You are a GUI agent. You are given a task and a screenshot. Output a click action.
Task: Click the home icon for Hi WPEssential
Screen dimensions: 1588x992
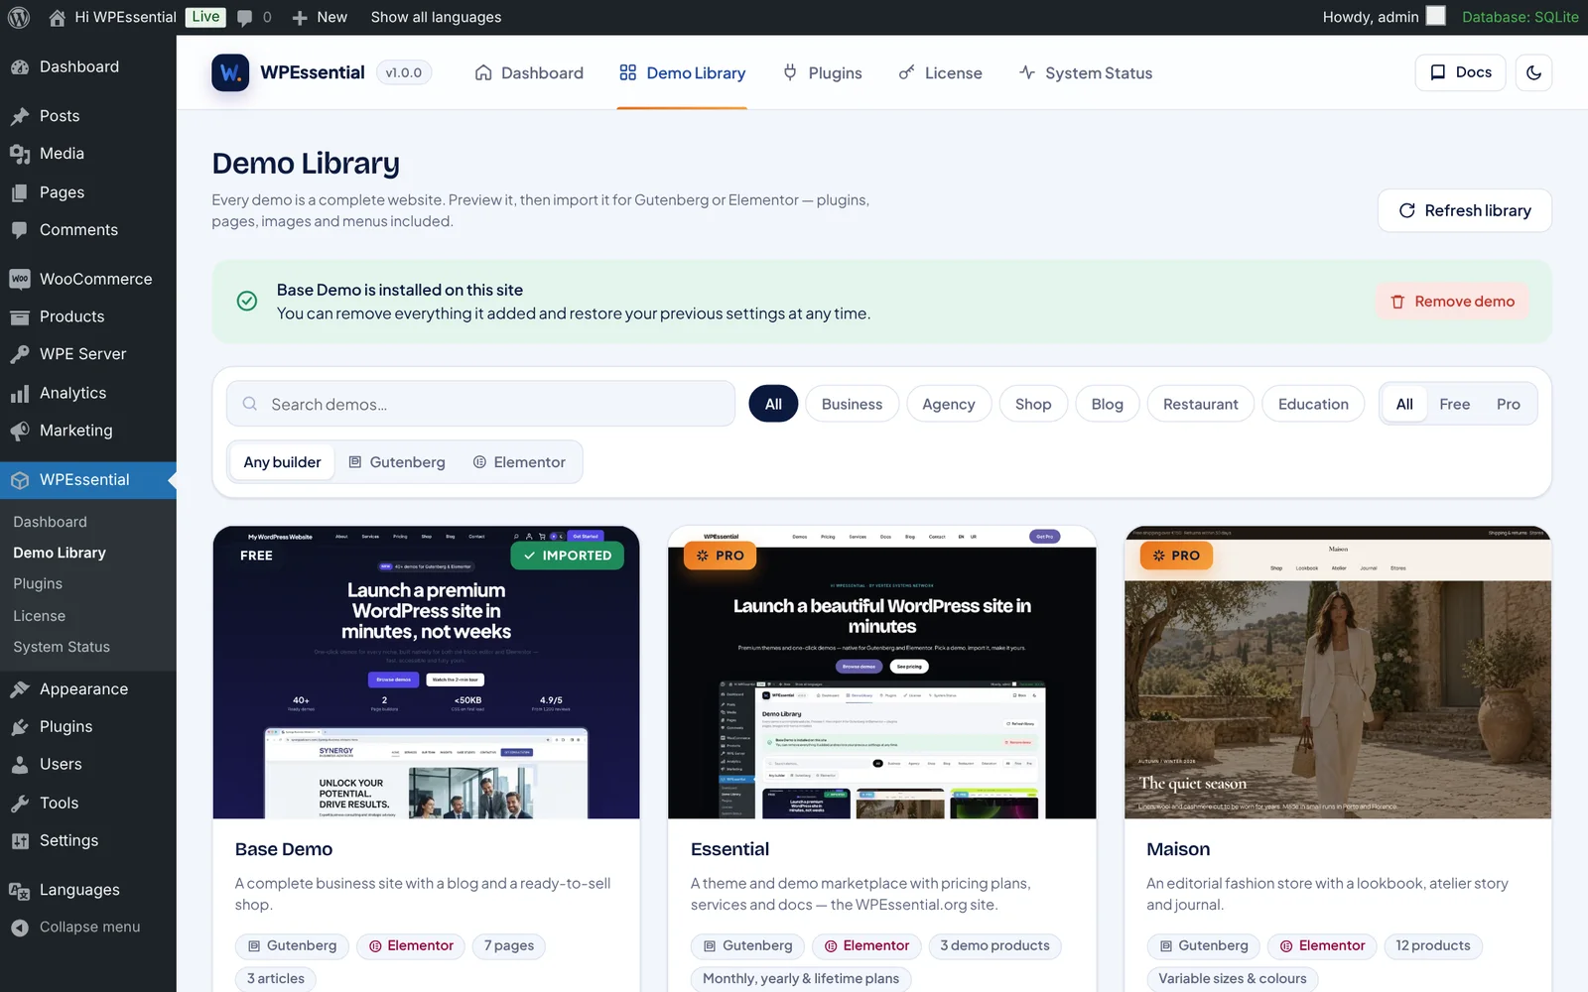click(x=58, y=18)
